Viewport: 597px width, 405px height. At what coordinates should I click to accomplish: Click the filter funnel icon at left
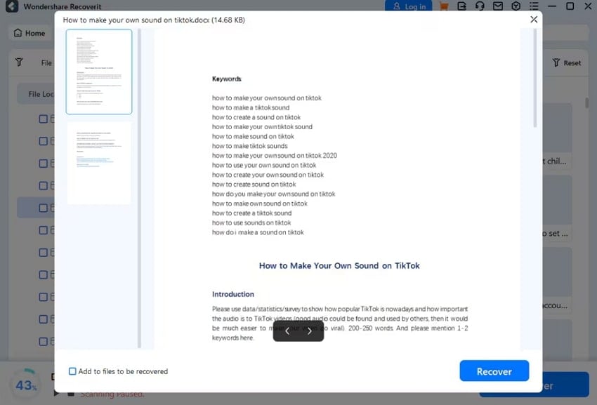click(19, 62)
